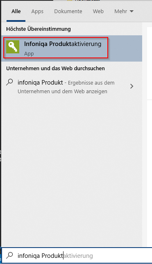Launch Infoniqa Produktaktivierung from the result title

click(63, 44)
